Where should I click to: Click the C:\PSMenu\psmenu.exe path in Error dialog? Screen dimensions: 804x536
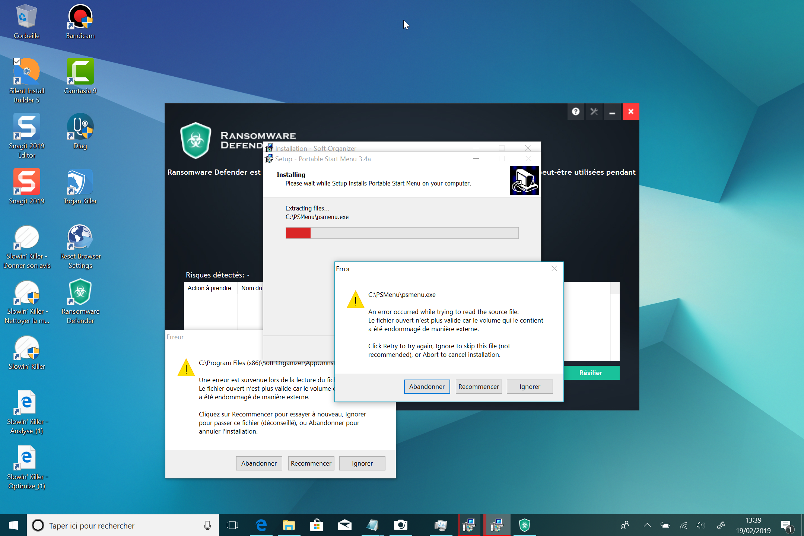pos(402,295)
